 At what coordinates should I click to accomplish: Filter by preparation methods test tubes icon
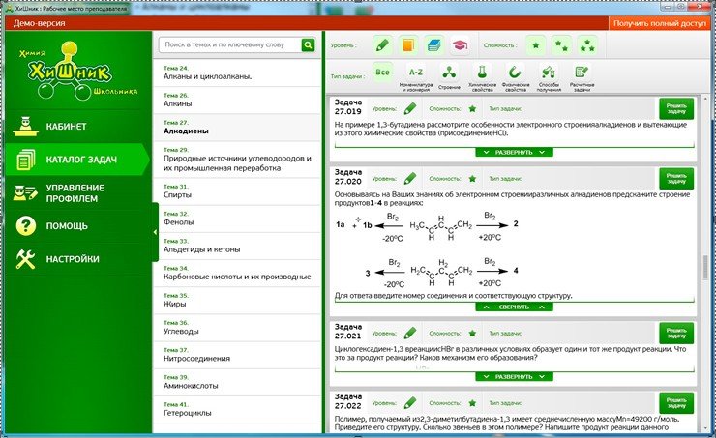pyautogui.click(x=549, y=76)
